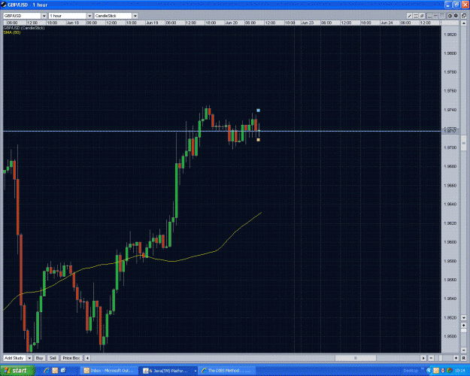This screenshot has width=470, height=376.
Task: Click the GBP/USD (CandleStick) chart label
Action: point(24,28)
